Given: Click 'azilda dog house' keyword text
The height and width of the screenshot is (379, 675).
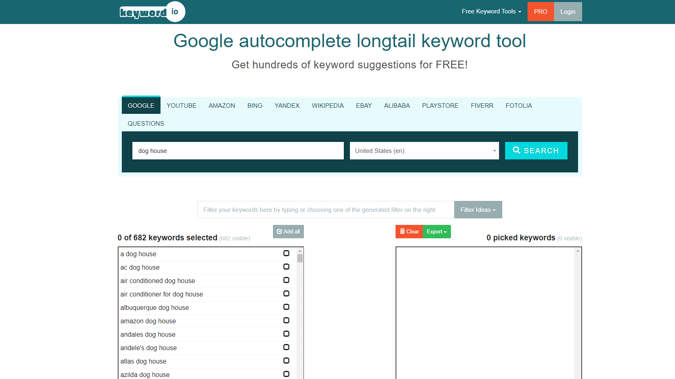Looking at the screenshot, I should click(x=145, y=375).
